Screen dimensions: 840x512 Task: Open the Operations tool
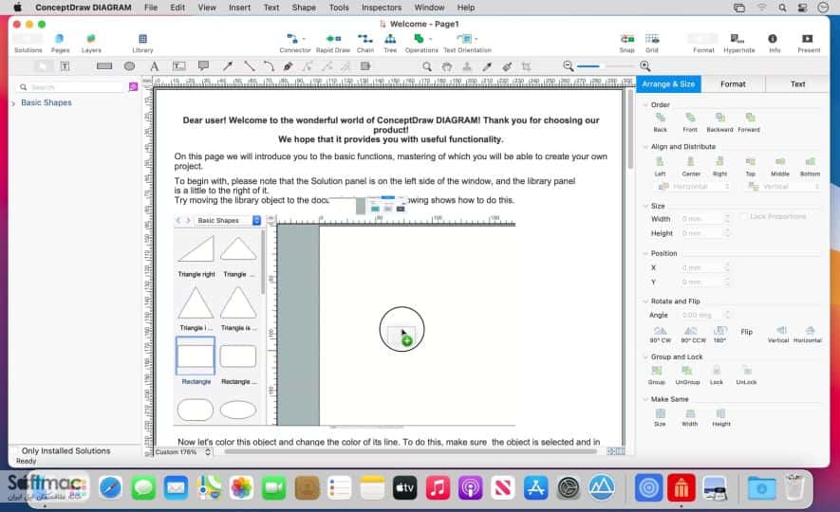[x=421, y=43]
